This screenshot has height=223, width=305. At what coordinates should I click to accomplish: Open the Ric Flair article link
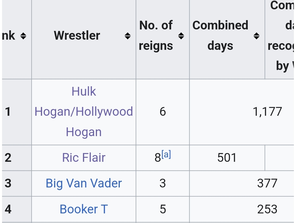pyautogui.click(x=84, y=158)
